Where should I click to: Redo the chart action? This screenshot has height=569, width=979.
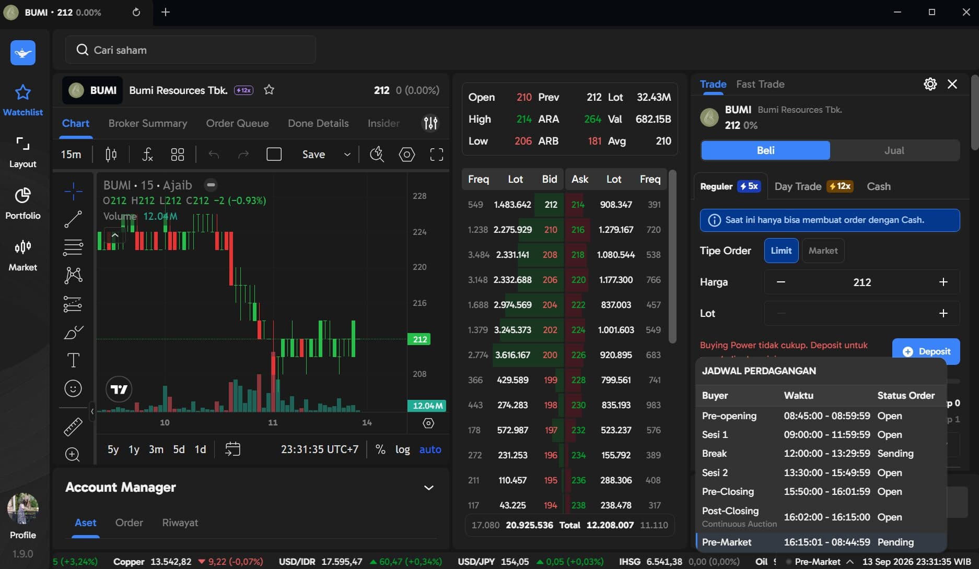tap(243, 154)
